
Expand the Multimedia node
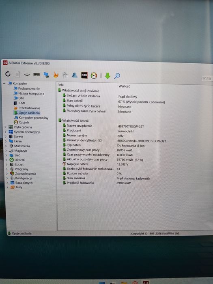[6, 146]
